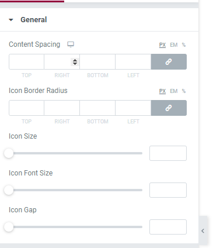Open responsive device icon beside Content Spacing

pyautogui.click(x=71, y=44)
